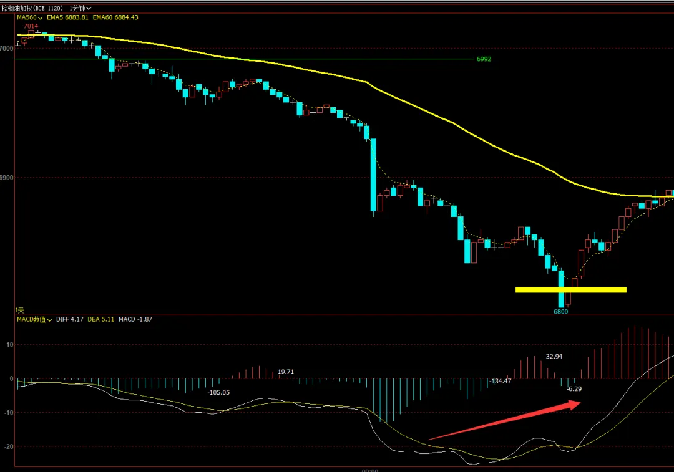Click the 1天 label in chart corner
Viewport: 674px width, 472px height.
click(x=19, y=310)
